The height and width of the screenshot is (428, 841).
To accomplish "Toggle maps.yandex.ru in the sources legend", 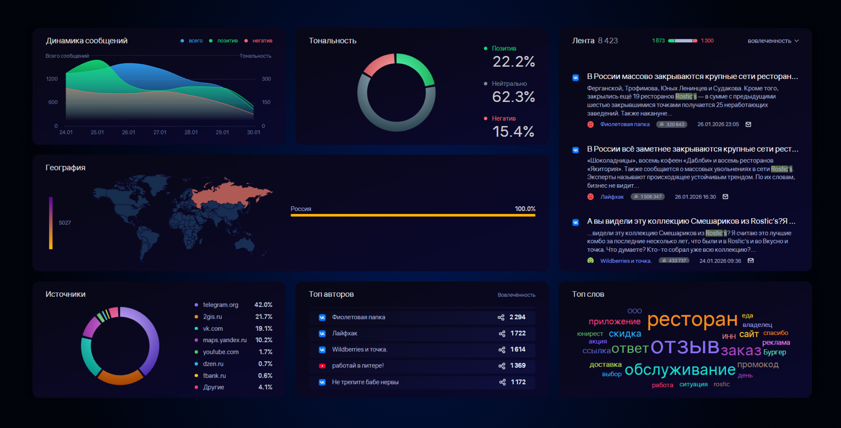I will tap(233, 340).
